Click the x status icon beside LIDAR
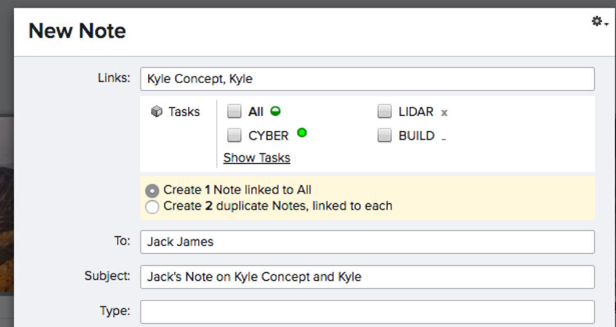 tap(444, 112)
